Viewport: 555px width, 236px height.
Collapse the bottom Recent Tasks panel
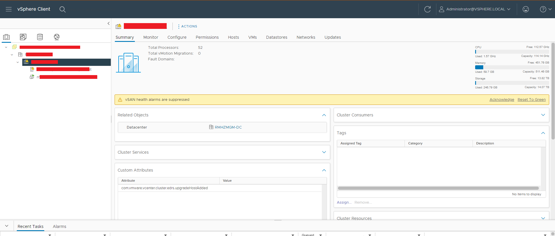[x=7, y=226]
